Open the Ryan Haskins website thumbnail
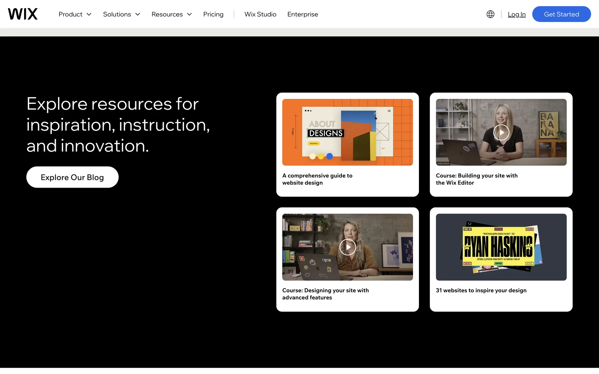The height and width of the screenshot is (374, 599). tap(501, 247)
